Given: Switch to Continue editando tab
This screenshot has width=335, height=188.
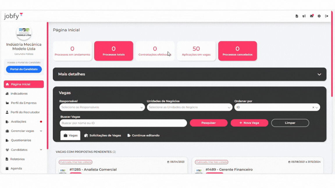Looking at the screenshot, I should (143, 135).
